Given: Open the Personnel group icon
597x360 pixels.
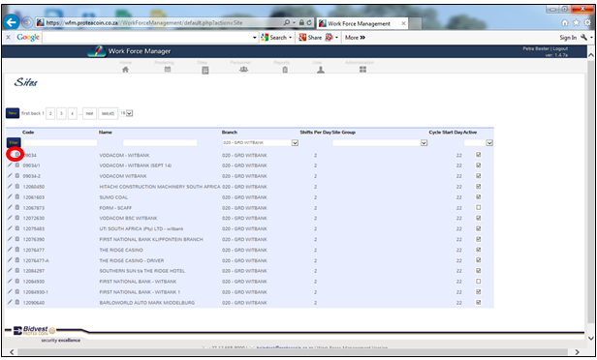Looking at the screenshot, I should 243,69.
